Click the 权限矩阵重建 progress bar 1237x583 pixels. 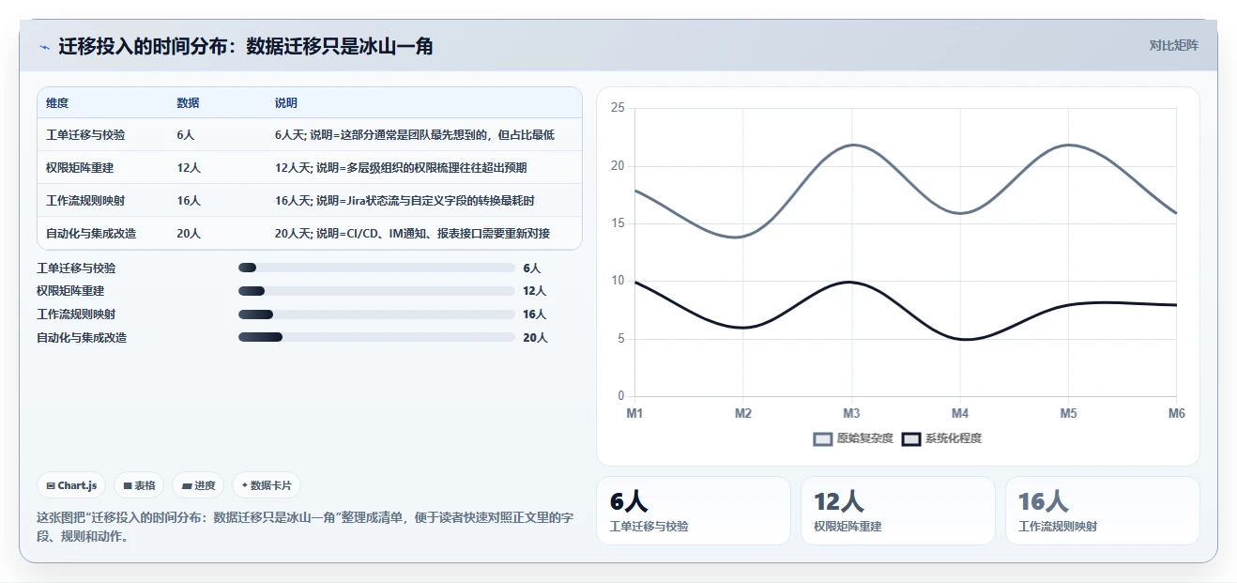click(x=376, y=291)
